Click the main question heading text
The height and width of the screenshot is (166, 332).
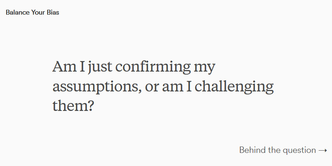(x=163, y=86)
